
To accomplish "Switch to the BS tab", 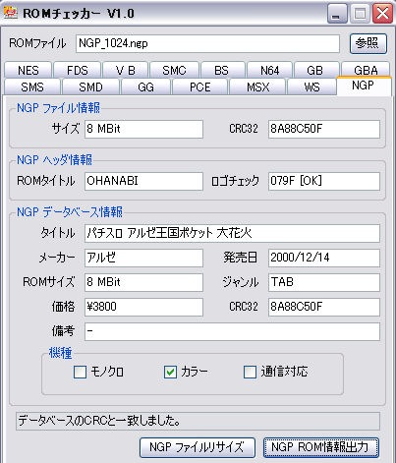I will pyautogui.click(x=222, y=70).
